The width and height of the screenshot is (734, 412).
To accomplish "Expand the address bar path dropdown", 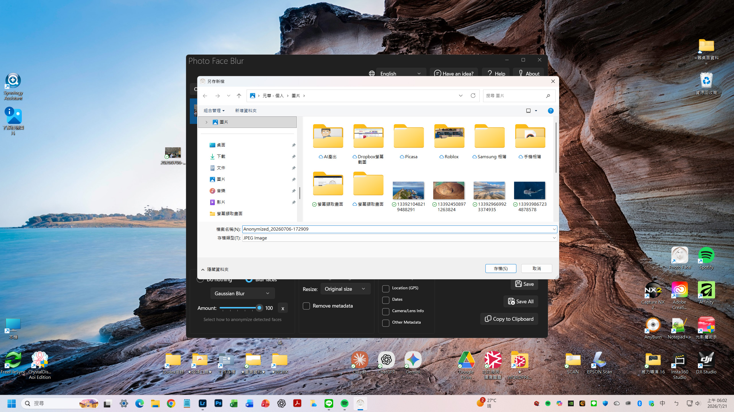I will tap(460, 96).
